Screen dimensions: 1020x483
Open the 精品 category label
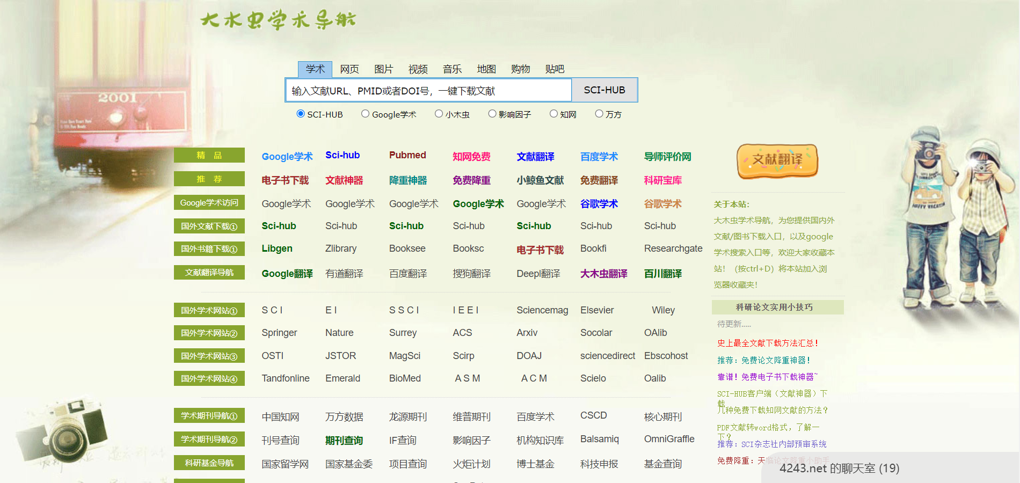click(x=209, y=155)
